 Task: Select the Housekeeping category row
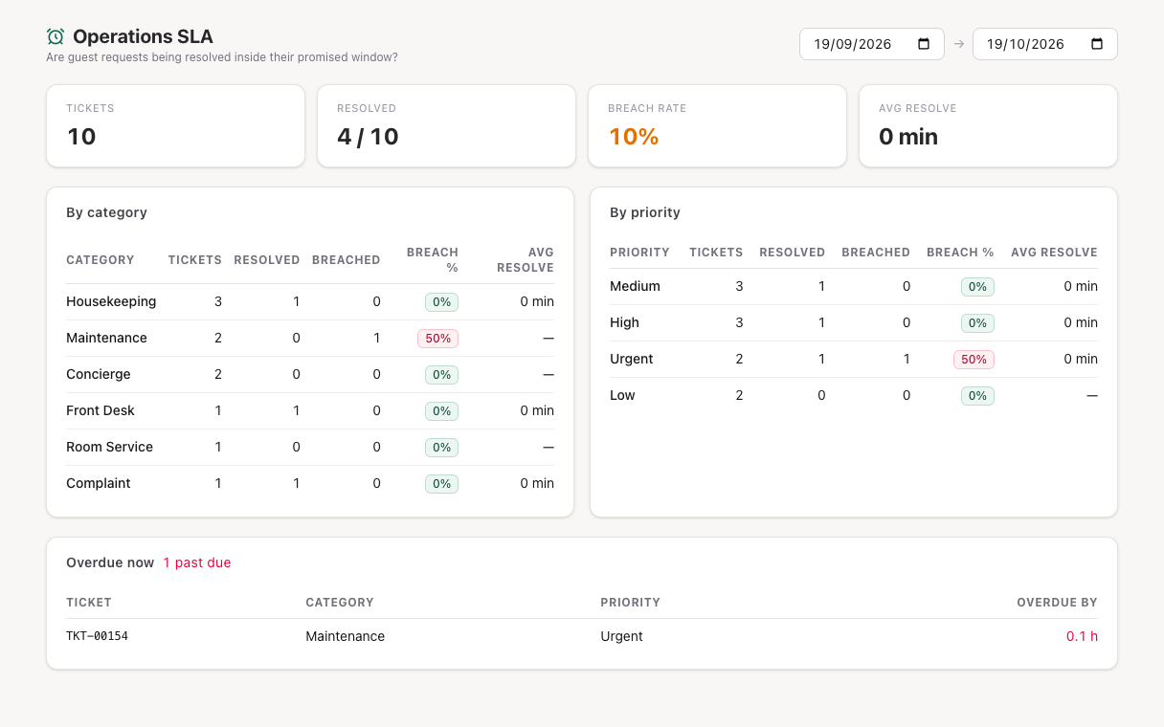coord(310,301)
